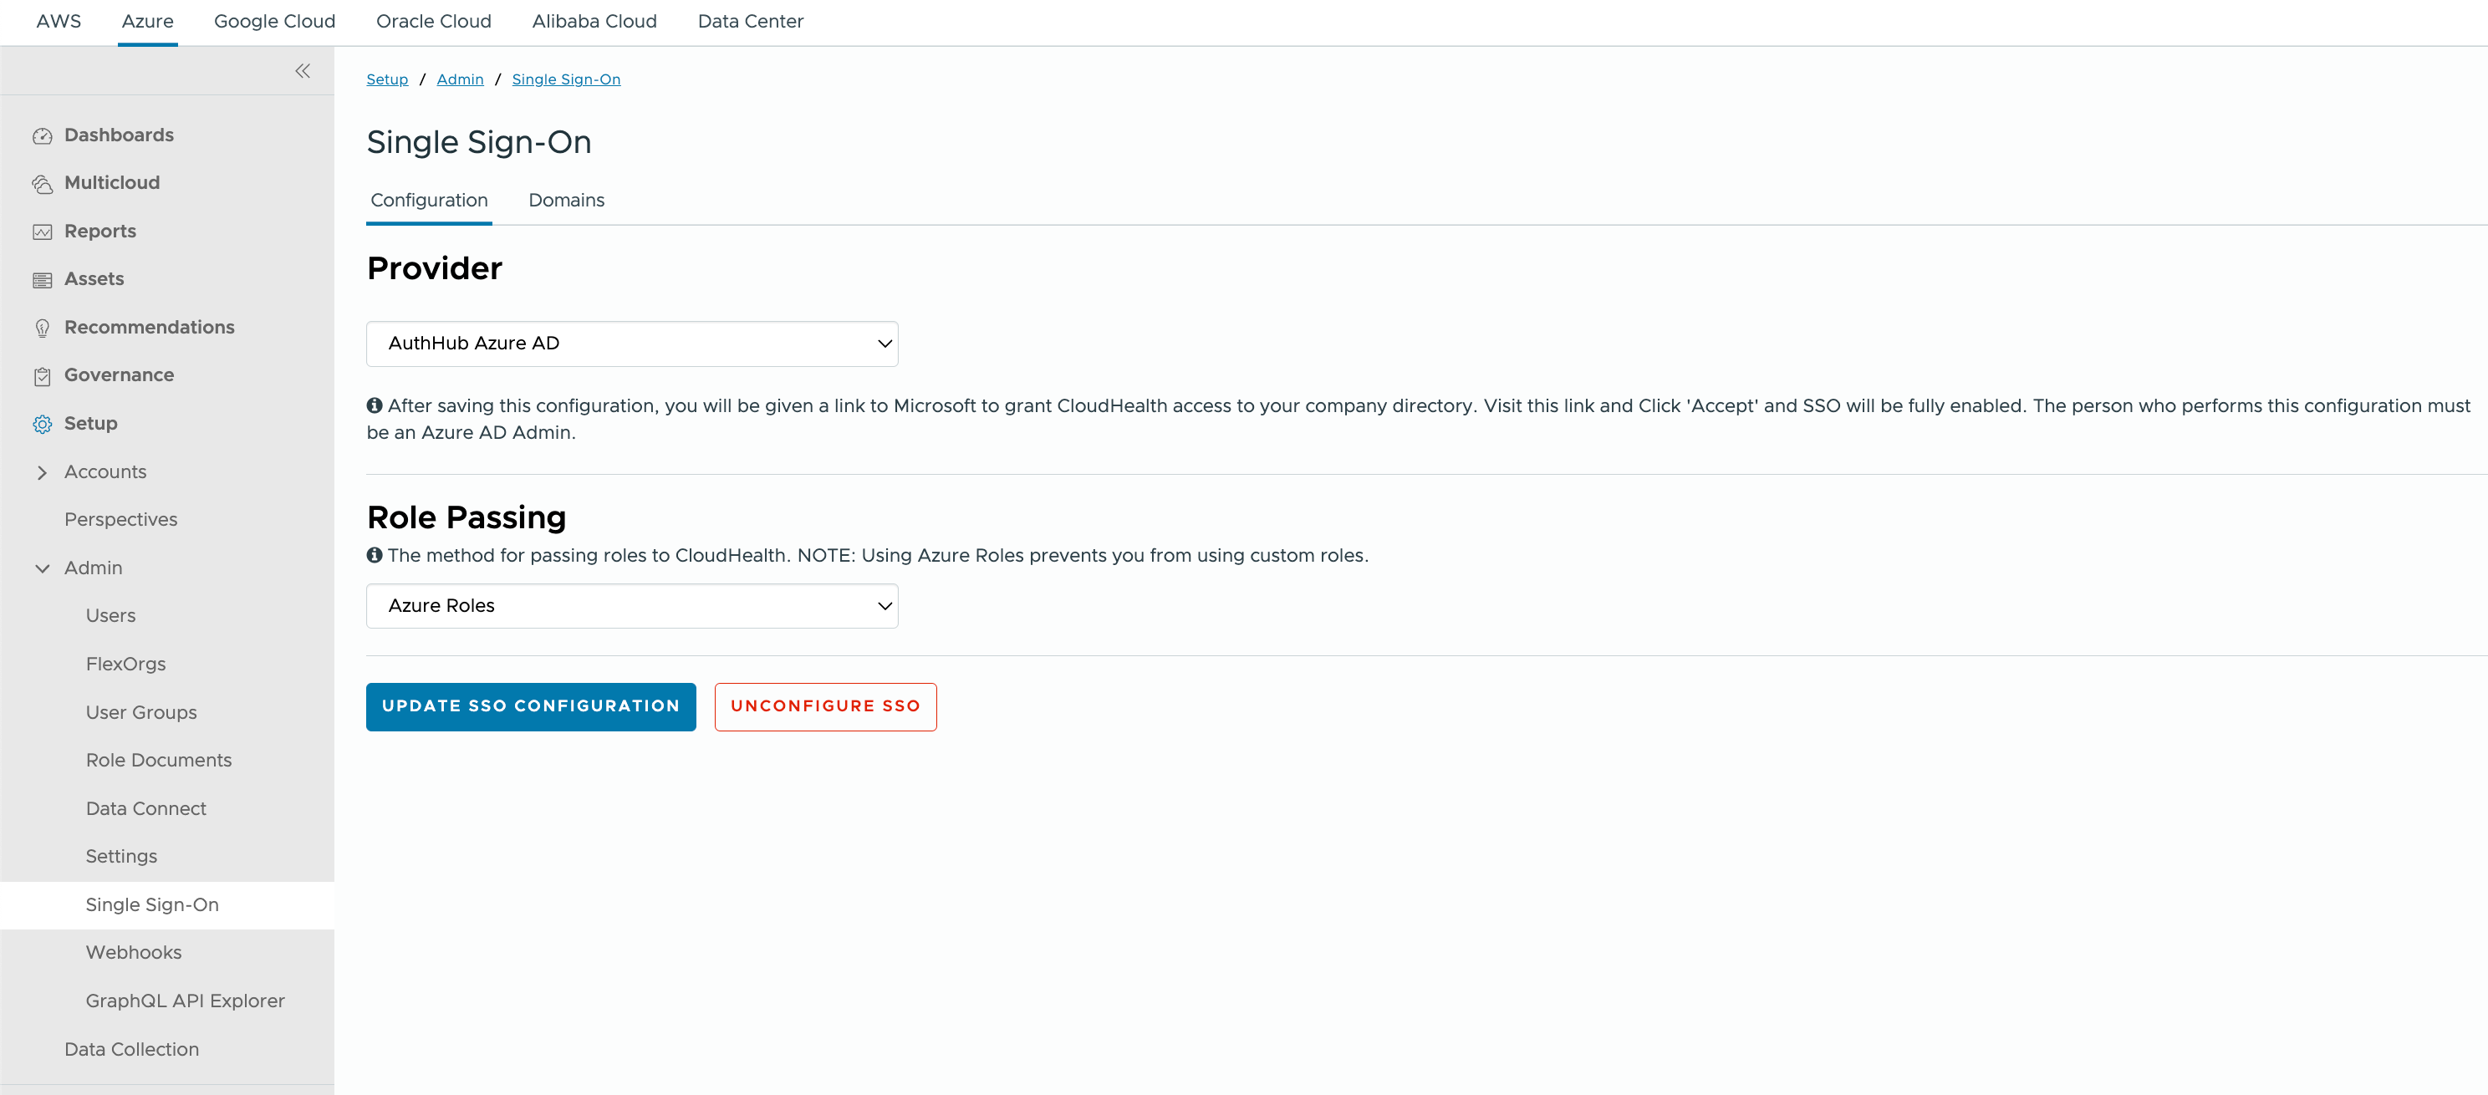This screenshot has width=2488, height=1095.
Task: Click the Unconfigure SSO button
Action: [825, 705]
